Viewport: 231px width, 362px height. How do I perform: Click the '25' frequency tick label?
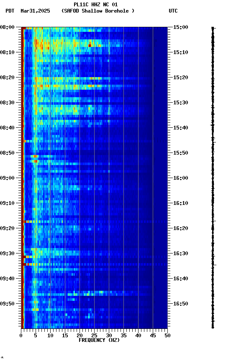pos(94,336)
